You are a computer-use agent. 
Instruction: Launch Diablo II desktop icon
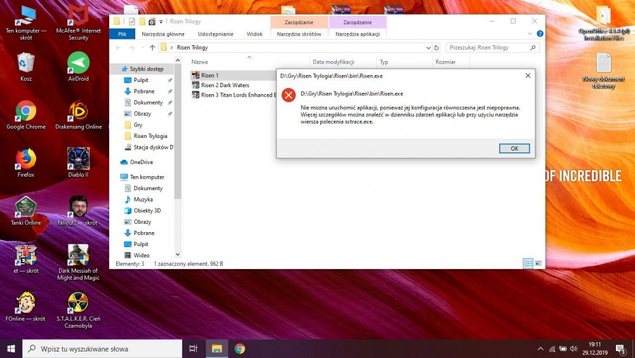coord(78,163)
